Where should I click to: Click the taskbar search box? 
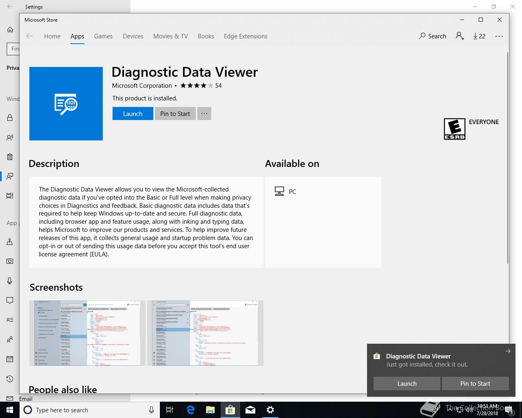(90, 410)
